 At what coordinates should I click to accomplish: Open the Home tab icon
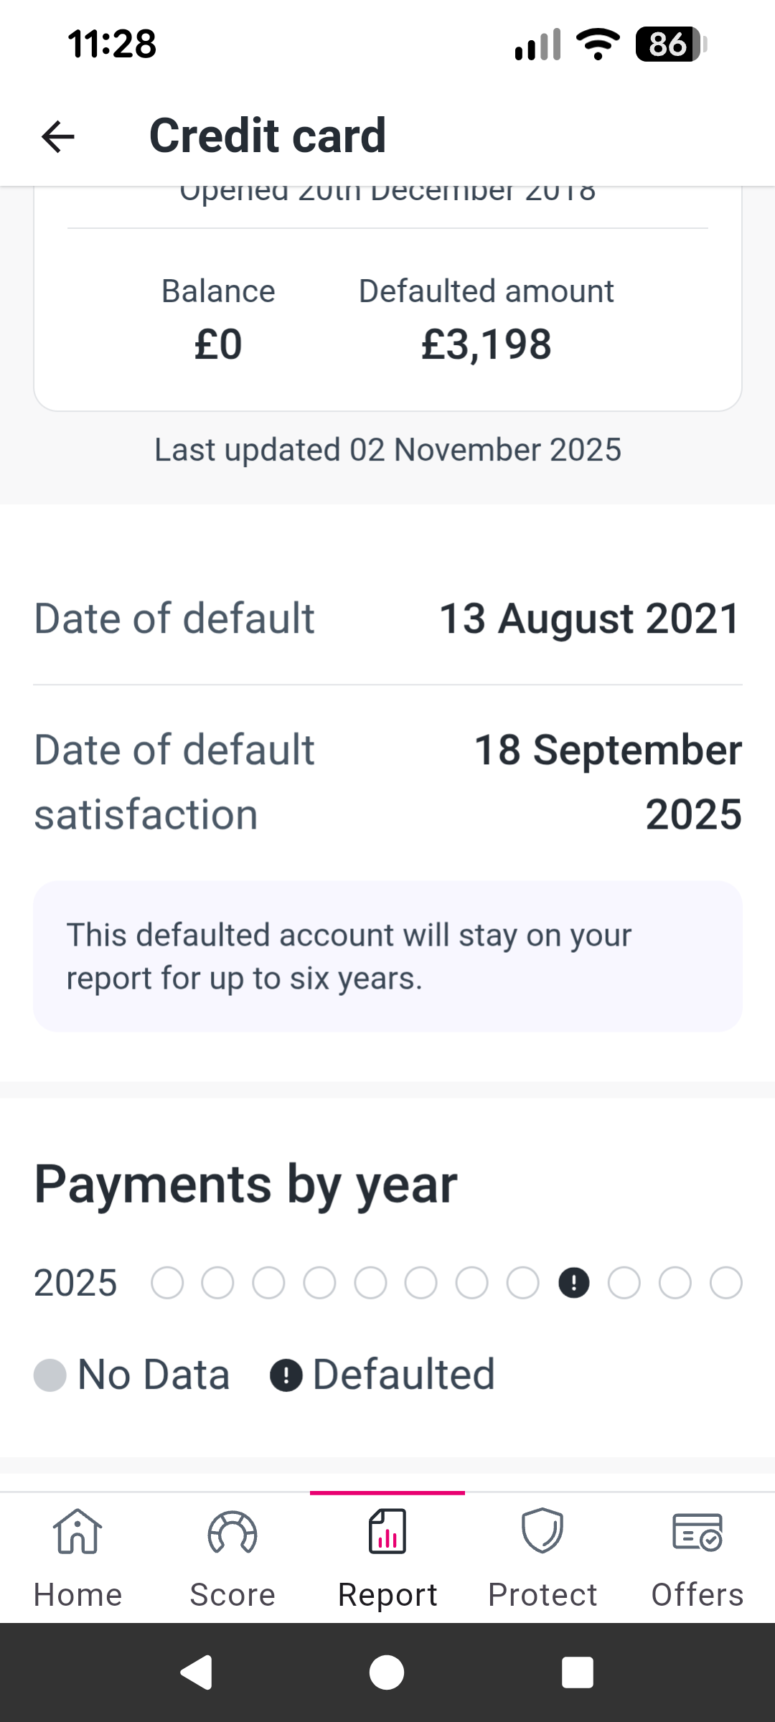77,1531
